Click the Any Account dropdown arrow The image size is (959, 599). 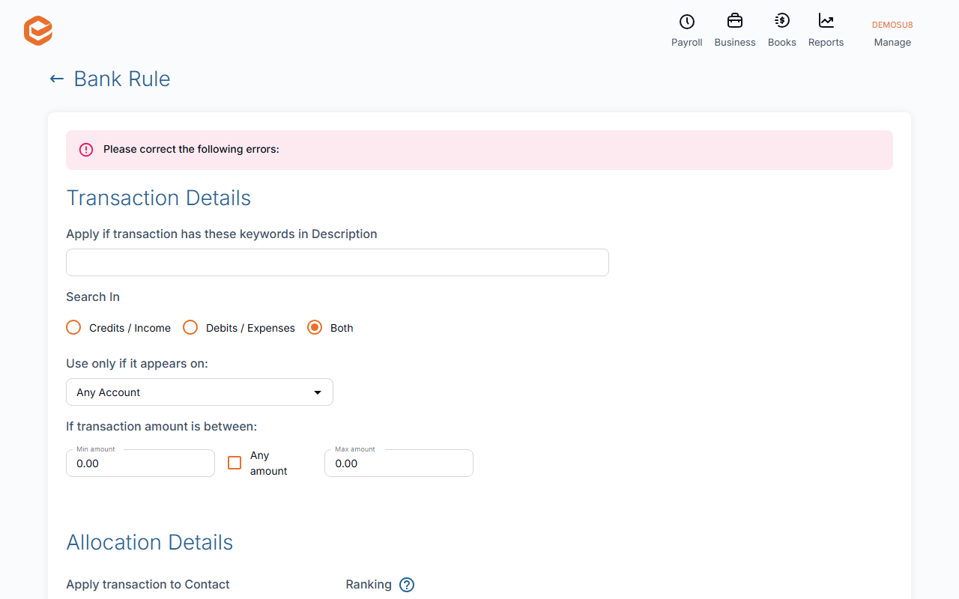coord(318,392)
